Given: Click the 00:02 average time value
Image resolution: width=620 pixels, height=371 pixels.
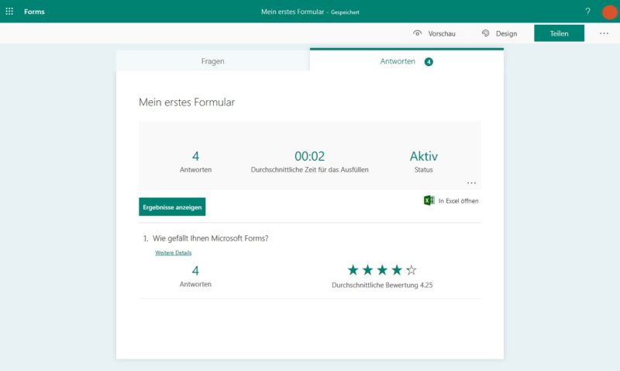Looking at the screenshot, I should click(x=309, y=156).
